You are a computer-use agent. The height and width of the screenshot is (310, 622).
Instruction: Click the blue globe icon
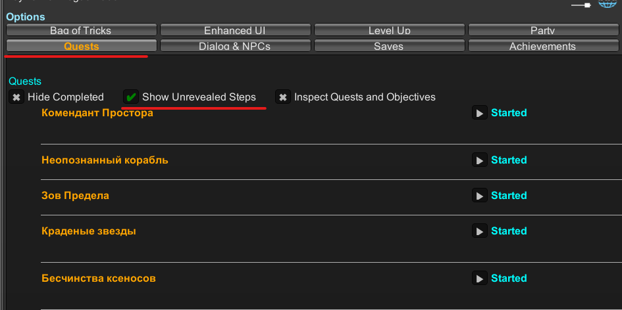coord(606,3)
